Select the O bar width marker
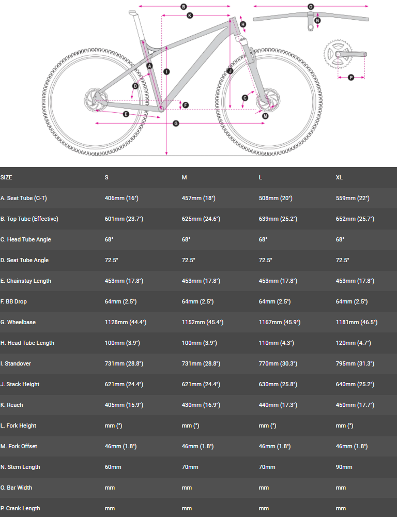 (x=311, y=7)
